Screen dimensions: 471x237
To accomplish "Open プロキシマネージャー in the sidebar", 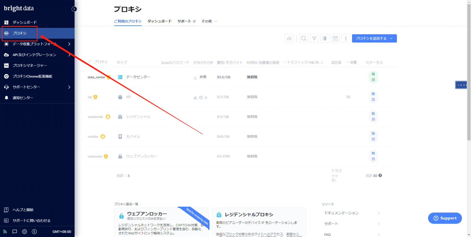I will pyautogui.click(x=37, y=65).
